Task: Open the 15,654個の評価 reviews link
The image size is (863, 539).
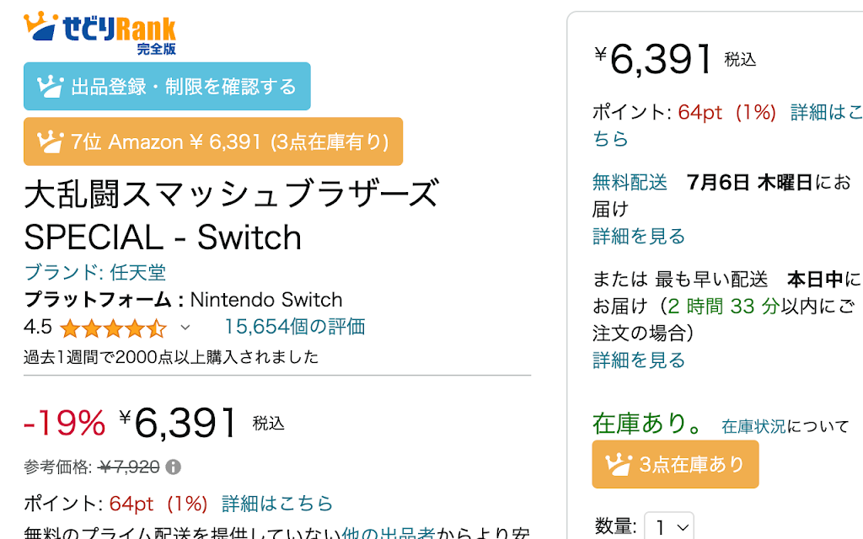Action: 294,327
